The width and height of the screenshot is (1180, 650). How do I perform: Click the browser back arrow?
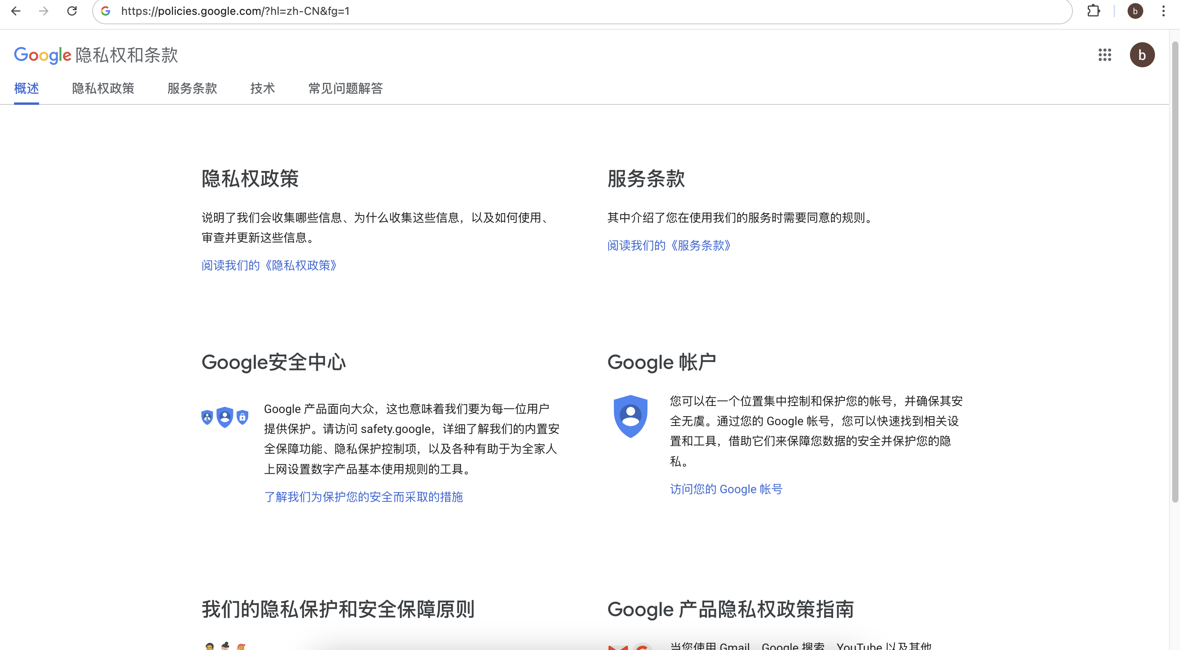pyautogui.click(x=16, y=11)
